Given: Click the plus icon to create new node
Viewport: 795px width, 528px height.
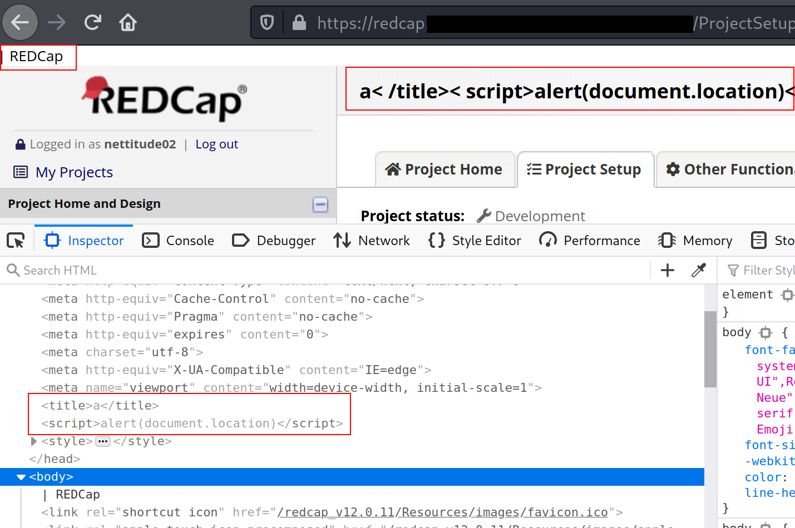Looking at the screenshot, I should 667,271.
